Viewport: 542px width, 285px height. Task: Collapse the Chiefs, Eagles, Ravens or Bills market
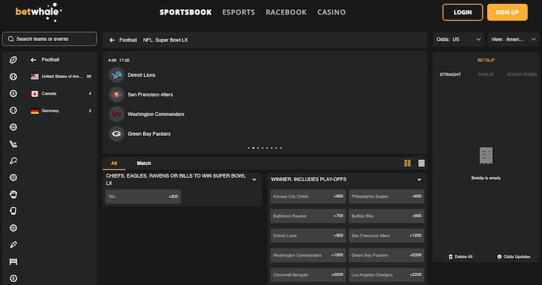tap(254, 180)
